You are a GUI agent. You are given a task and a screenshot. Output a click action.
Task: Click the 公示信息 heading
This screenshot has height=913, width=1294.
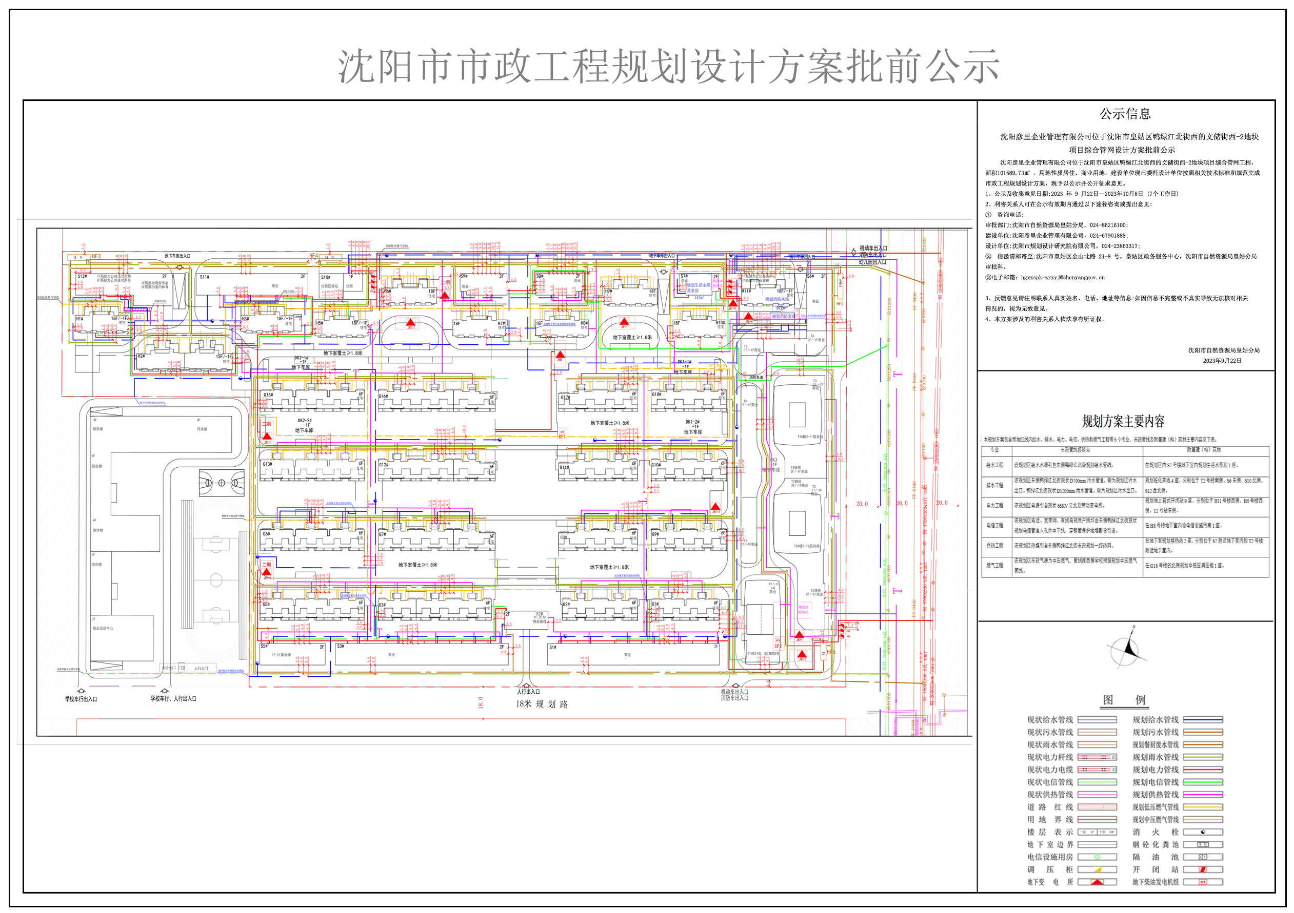point(1125,114)
